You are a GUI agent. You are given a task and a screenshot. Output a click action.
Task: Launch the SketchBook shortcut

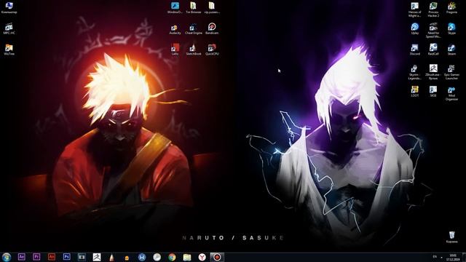pyautogui.click(x=194, y=49)
